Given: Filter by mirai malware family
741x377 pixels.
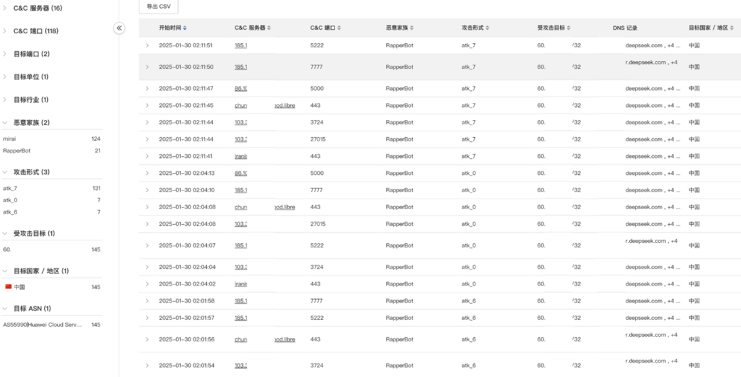Looking at the screenshot, I should point(10,139).
